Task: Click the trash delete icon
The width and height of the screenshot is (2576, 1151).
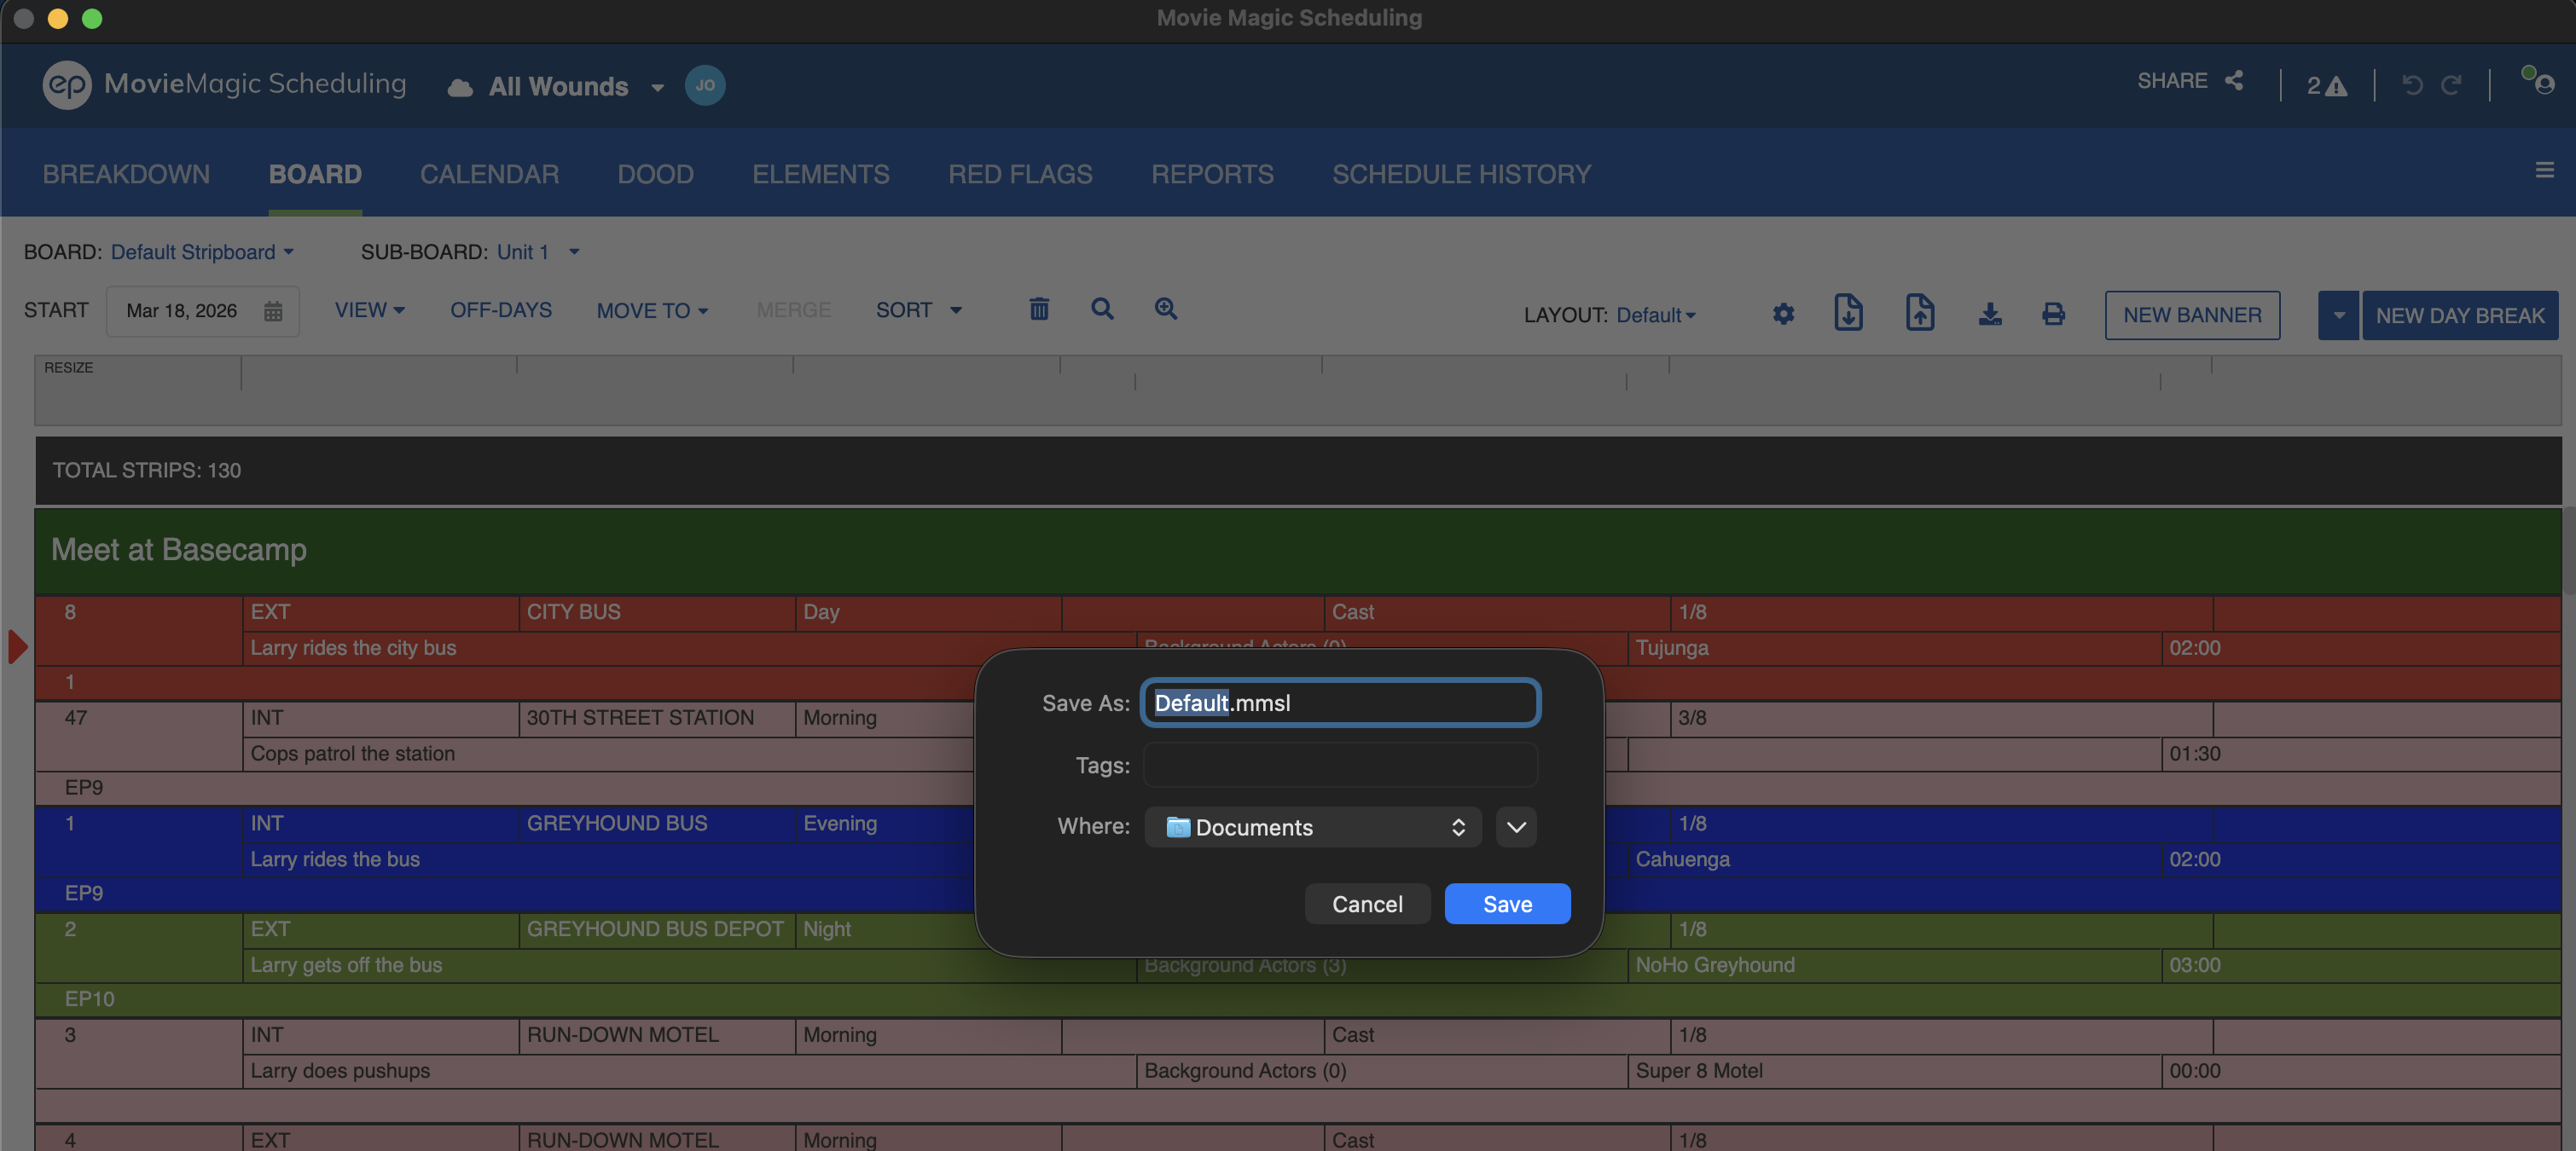Action: click(1039, 309)
